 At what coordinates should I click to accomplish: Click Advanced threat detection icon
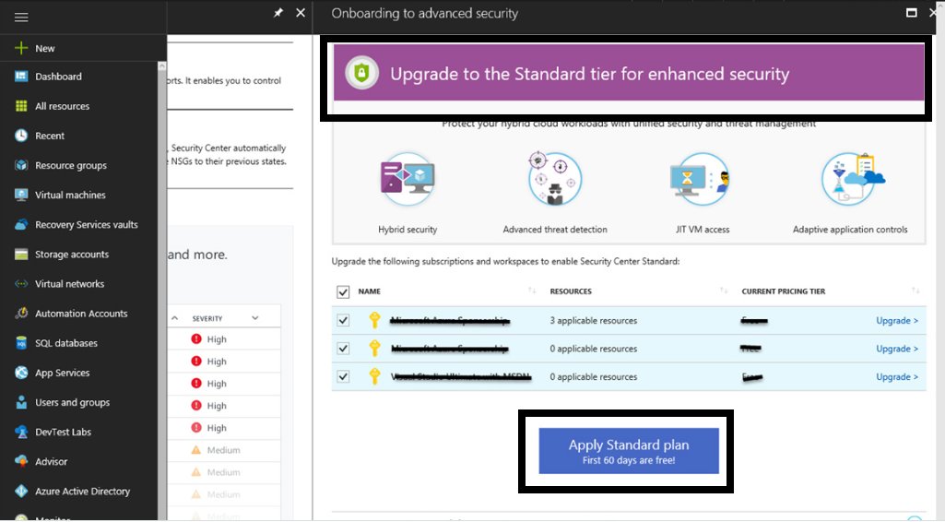[x=554, y=178]
